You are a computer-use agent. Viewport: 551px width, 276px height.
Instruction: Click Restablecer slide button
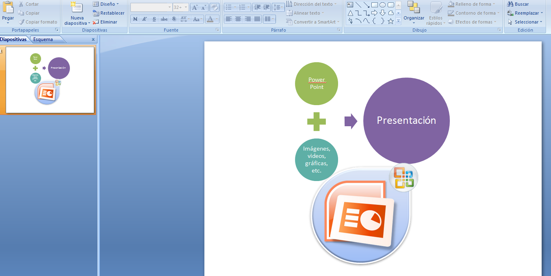[108, 13]
